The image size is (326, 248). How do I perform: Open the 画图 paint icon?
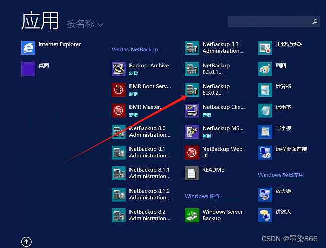click(265, 69)
